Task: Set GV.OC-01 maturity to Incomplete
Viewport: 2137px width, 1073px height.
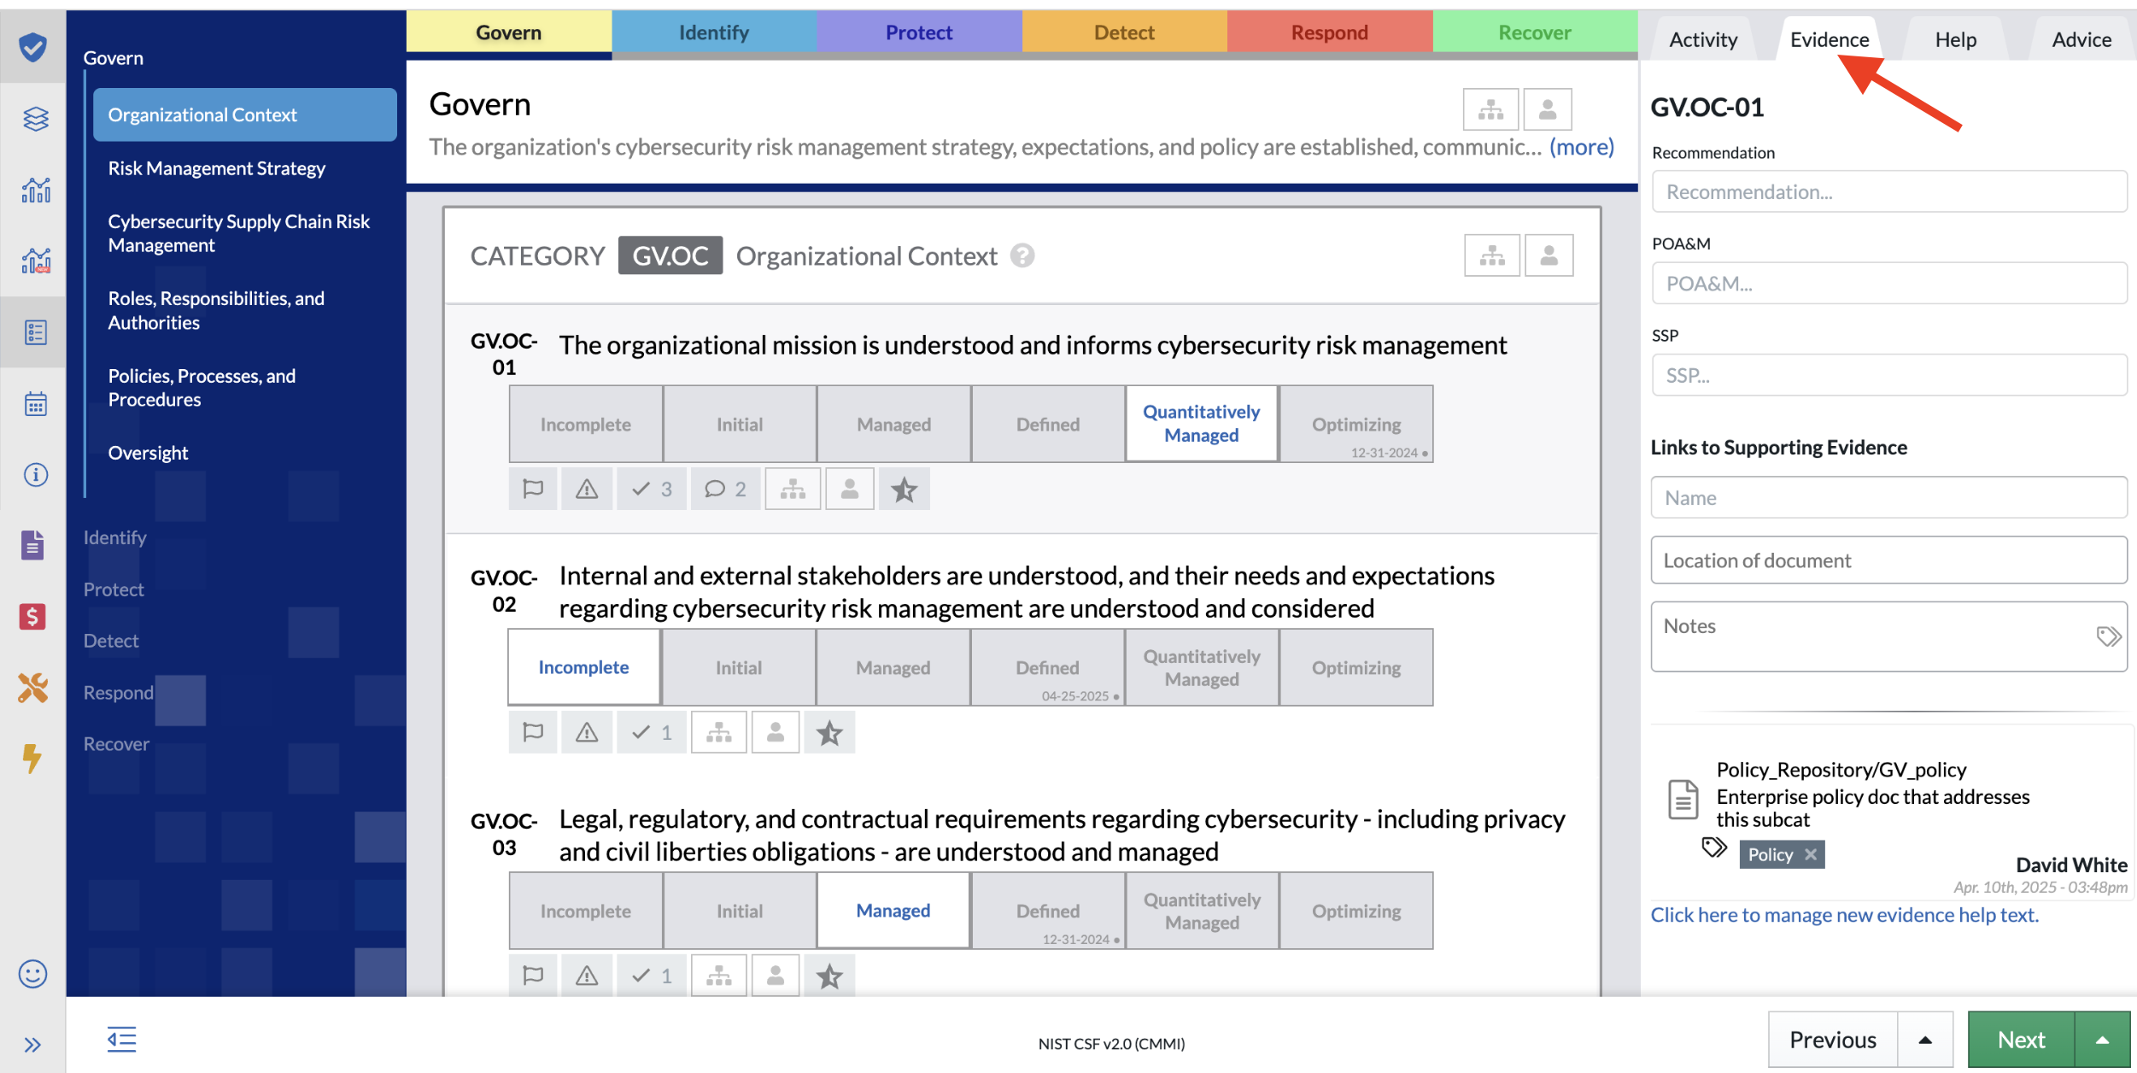Action: [586, 424]
